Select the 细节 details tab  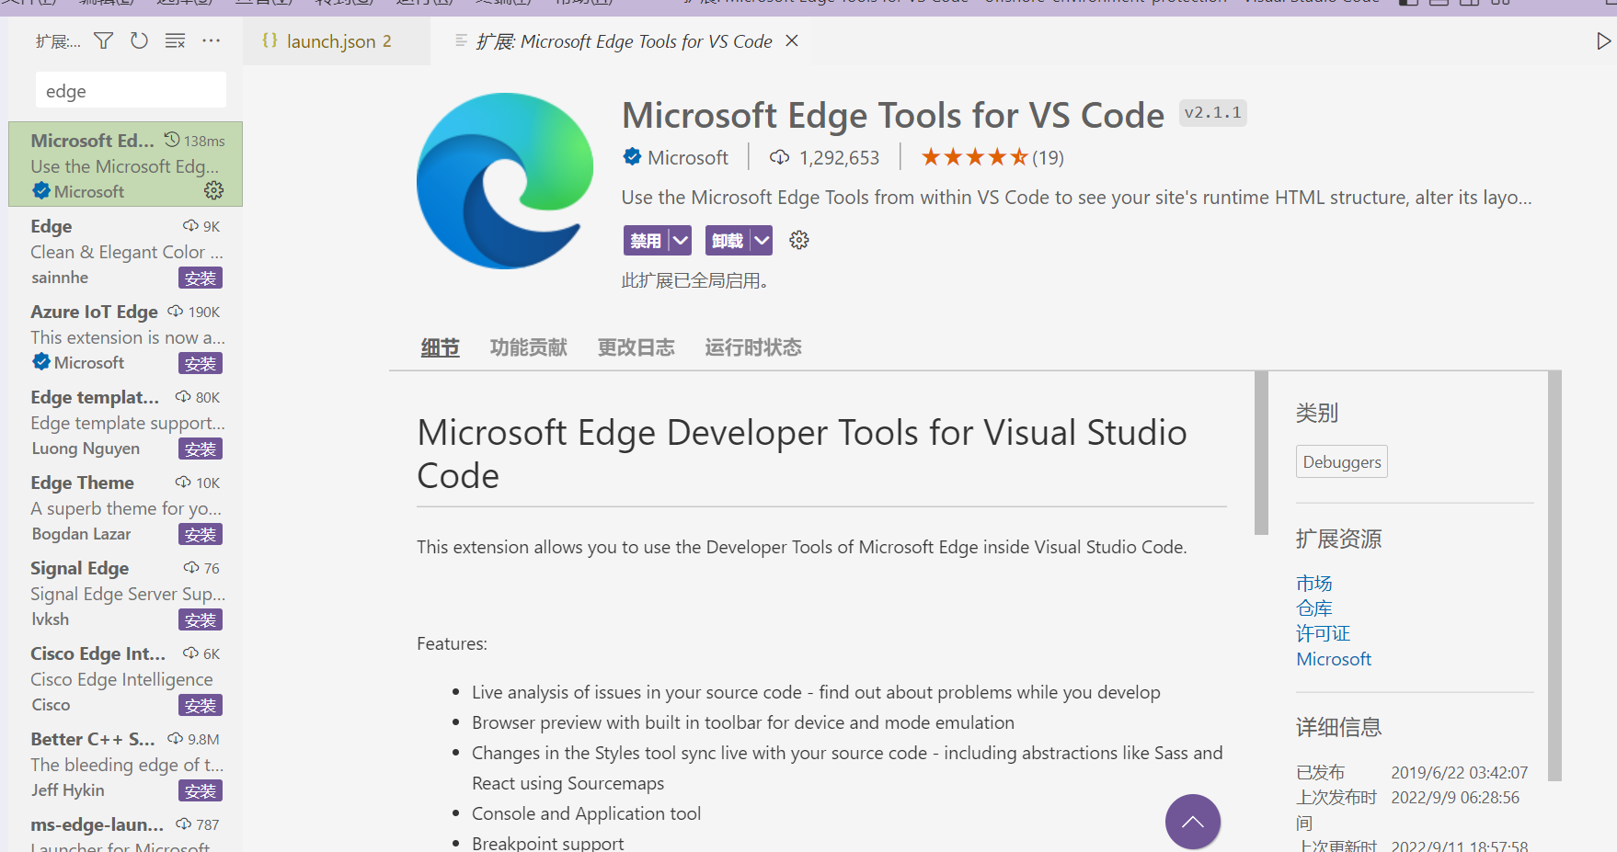coord(440,347)
